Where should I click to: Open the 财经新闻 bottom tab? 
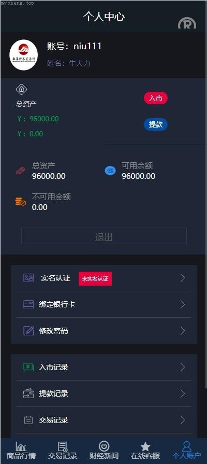104,451
